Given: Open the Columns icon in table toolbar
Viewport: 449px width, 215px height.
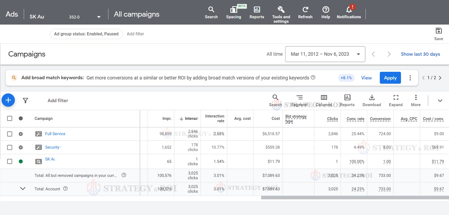Looking at the screenshot, I should coord(324,98).
